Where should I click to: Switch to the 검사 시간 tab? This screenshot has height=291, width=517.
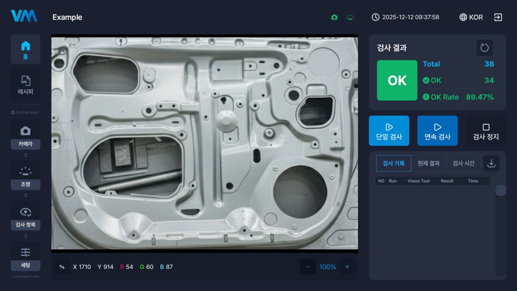tap(463, 163)
